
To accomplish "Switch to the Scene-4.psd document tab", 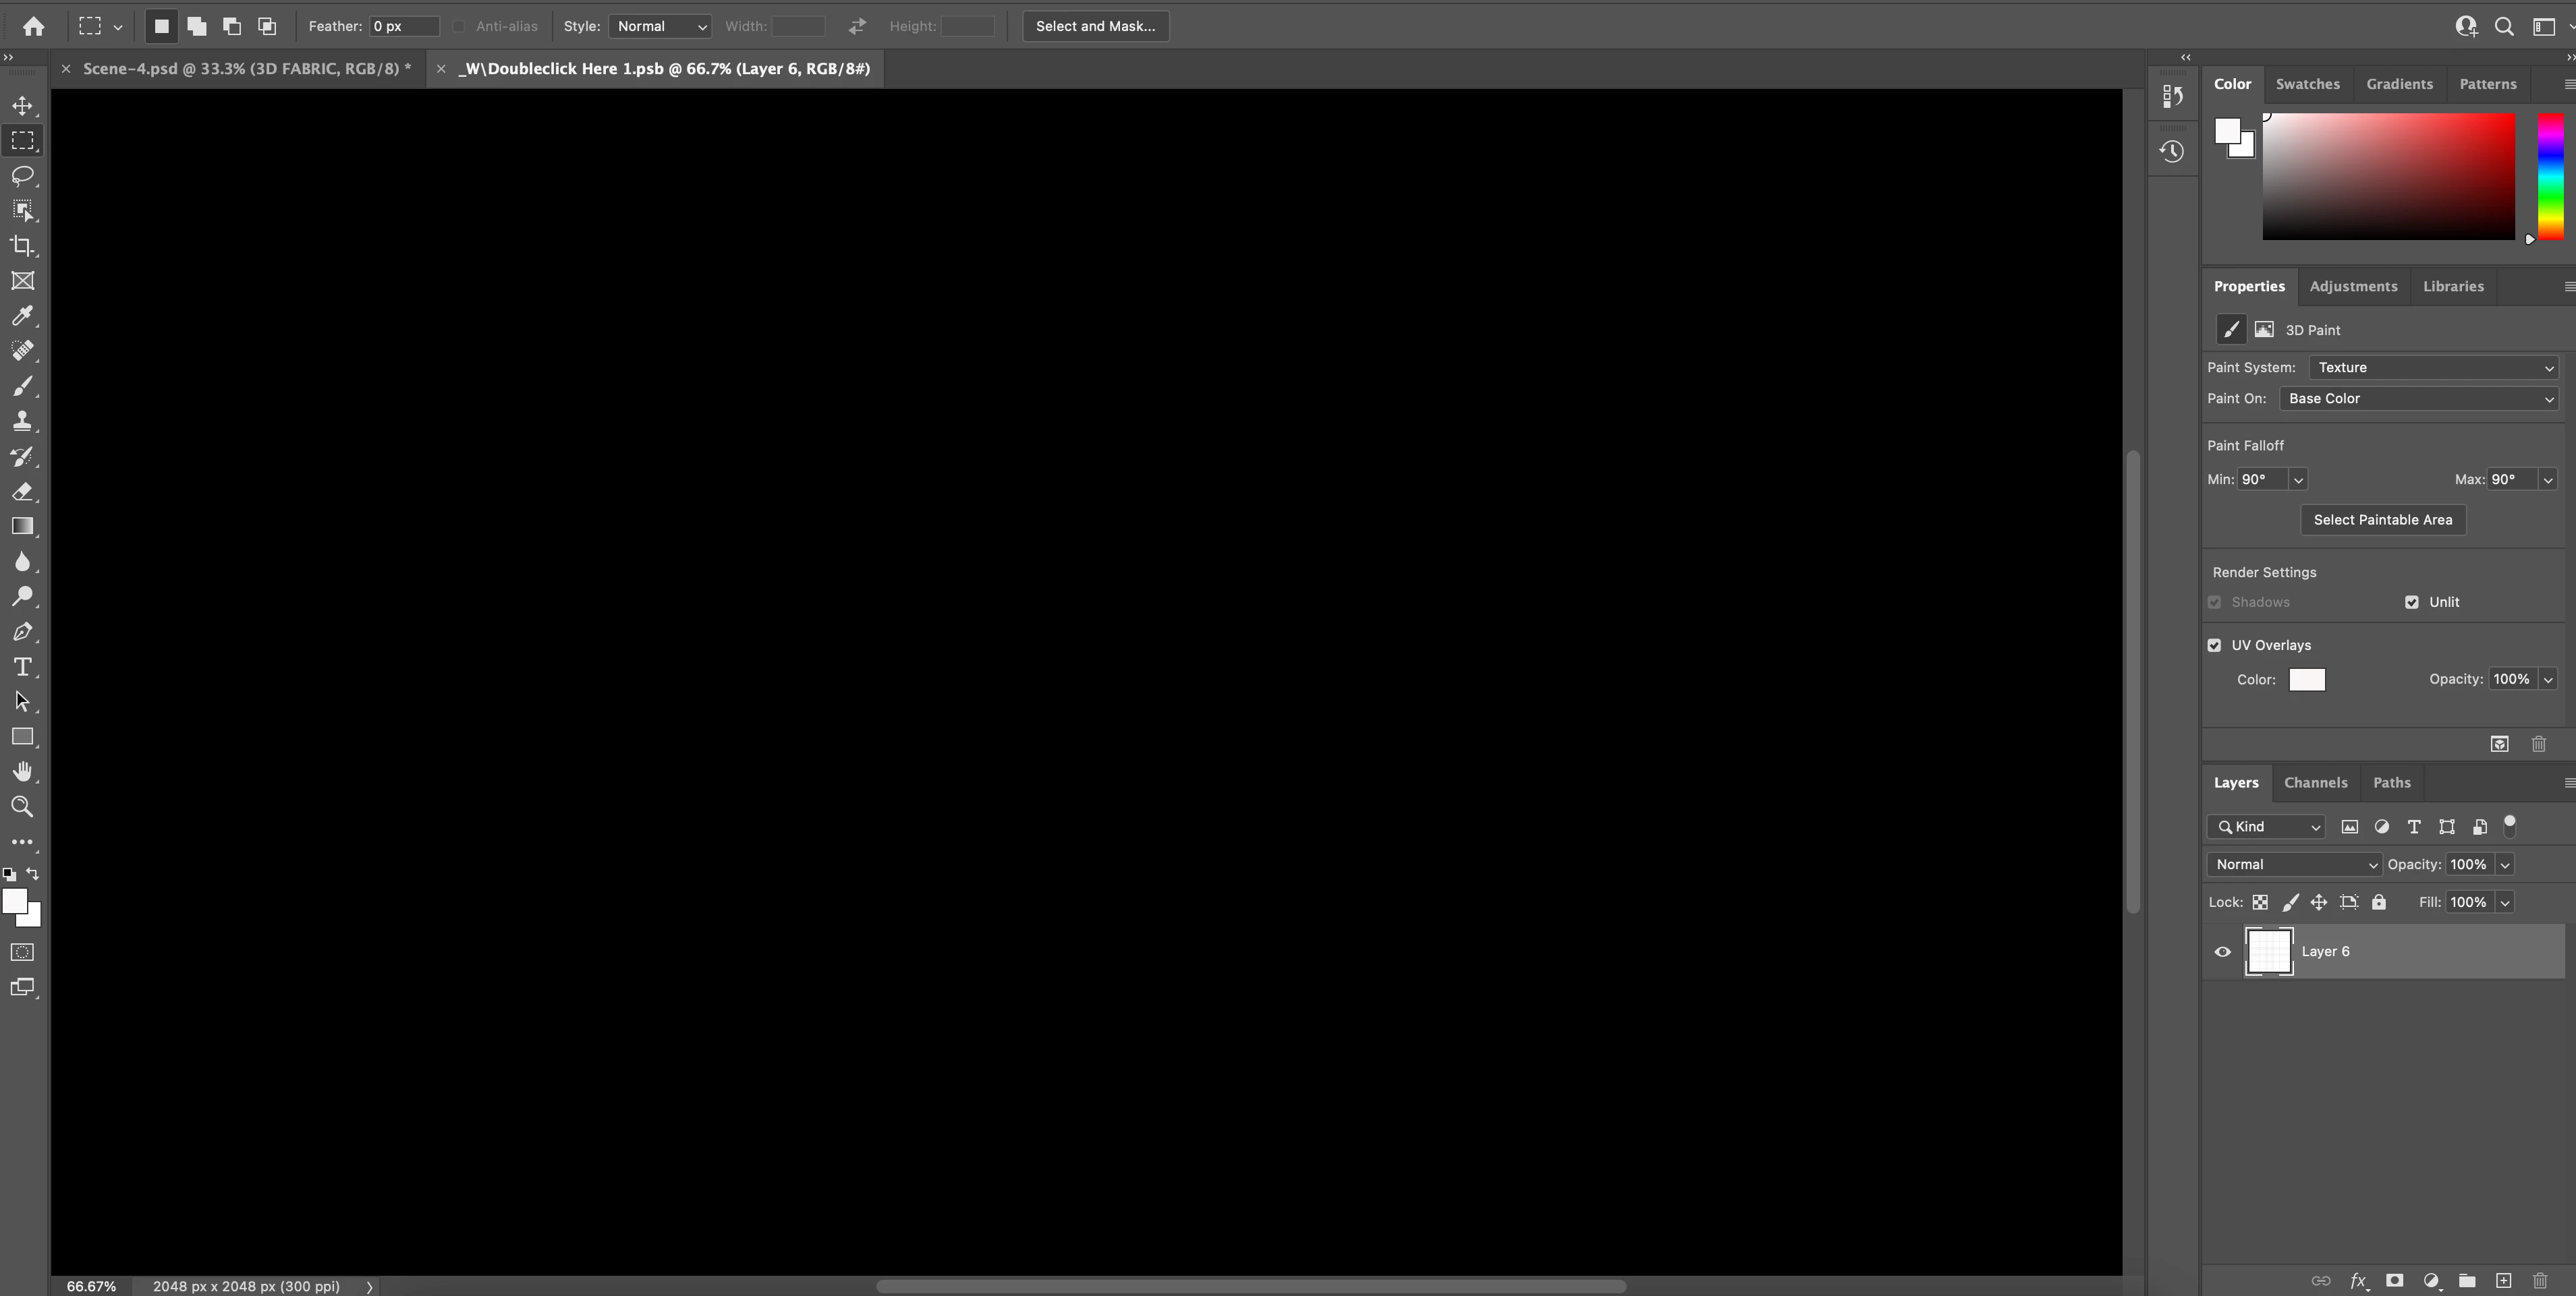I will (x=246, y=69).
